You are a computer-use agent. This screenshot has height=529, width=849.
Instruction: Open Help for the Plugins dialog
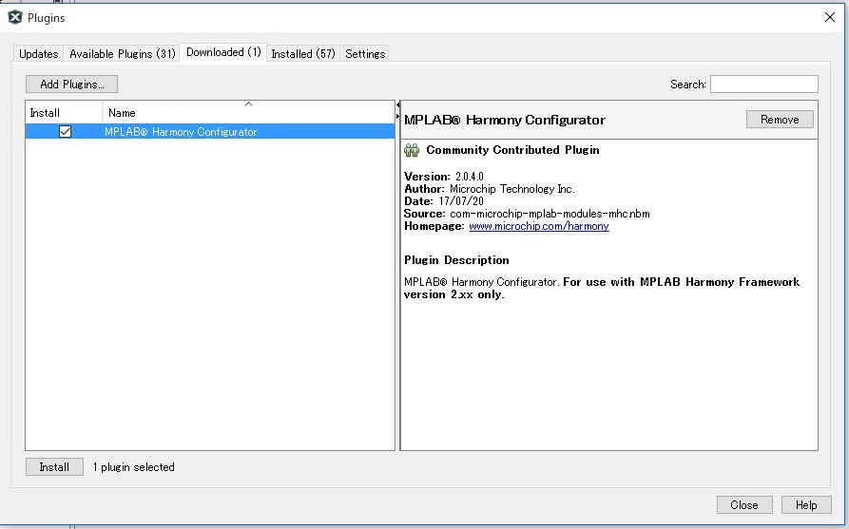click(805, 504)
